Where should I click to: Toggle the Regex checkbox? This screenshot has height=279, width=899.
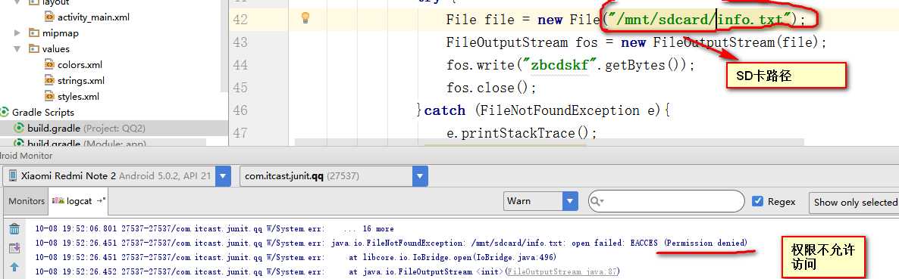click(x=757, y=201)
